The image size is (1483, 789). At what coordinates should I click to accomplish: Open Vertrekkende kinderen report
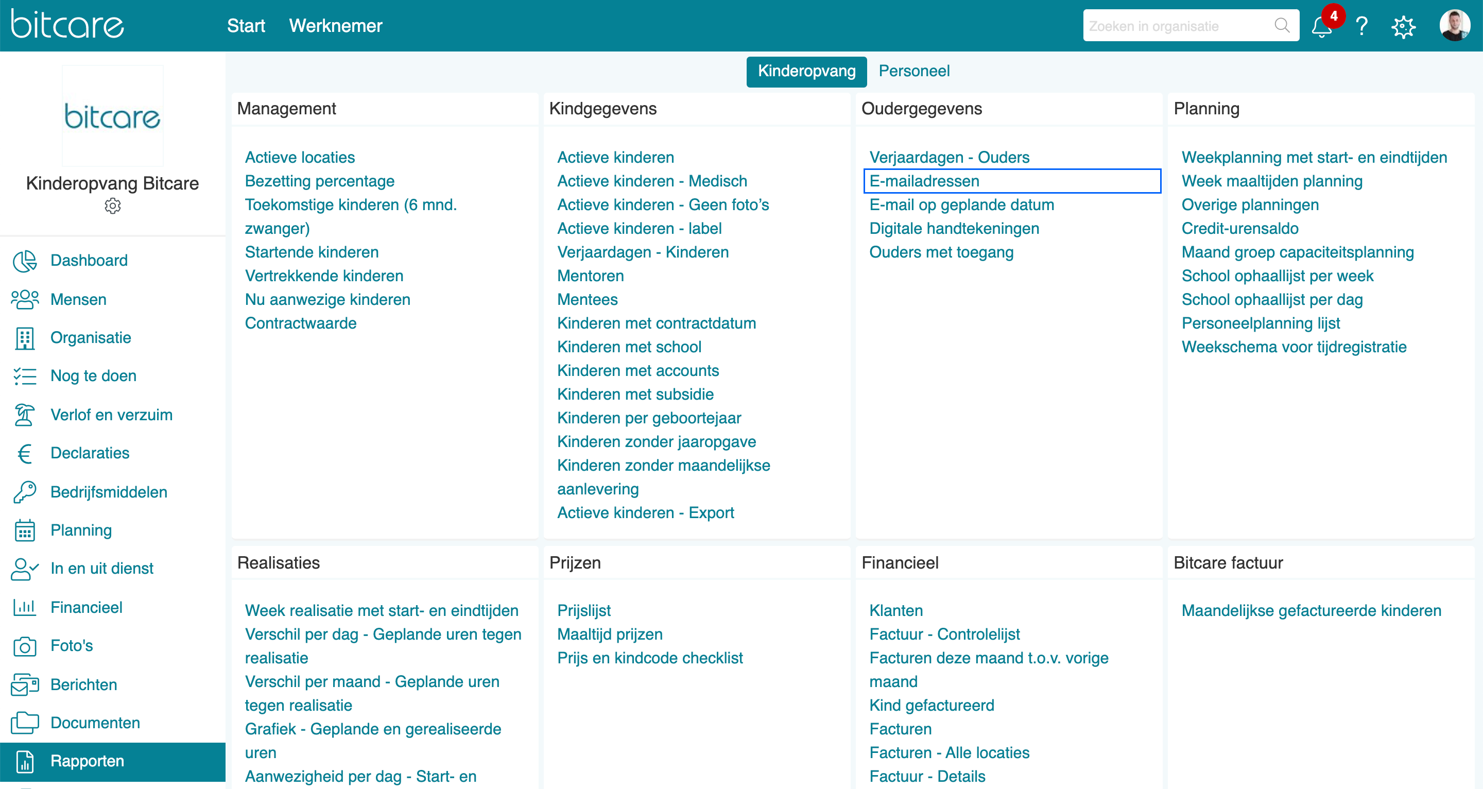pyautogui.click(x=324, y=276)
